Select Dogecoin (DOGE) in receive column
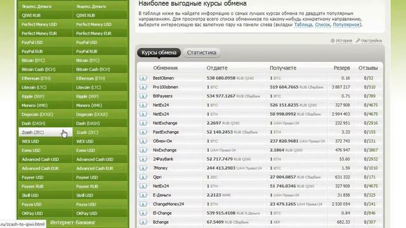 point(100,114)
